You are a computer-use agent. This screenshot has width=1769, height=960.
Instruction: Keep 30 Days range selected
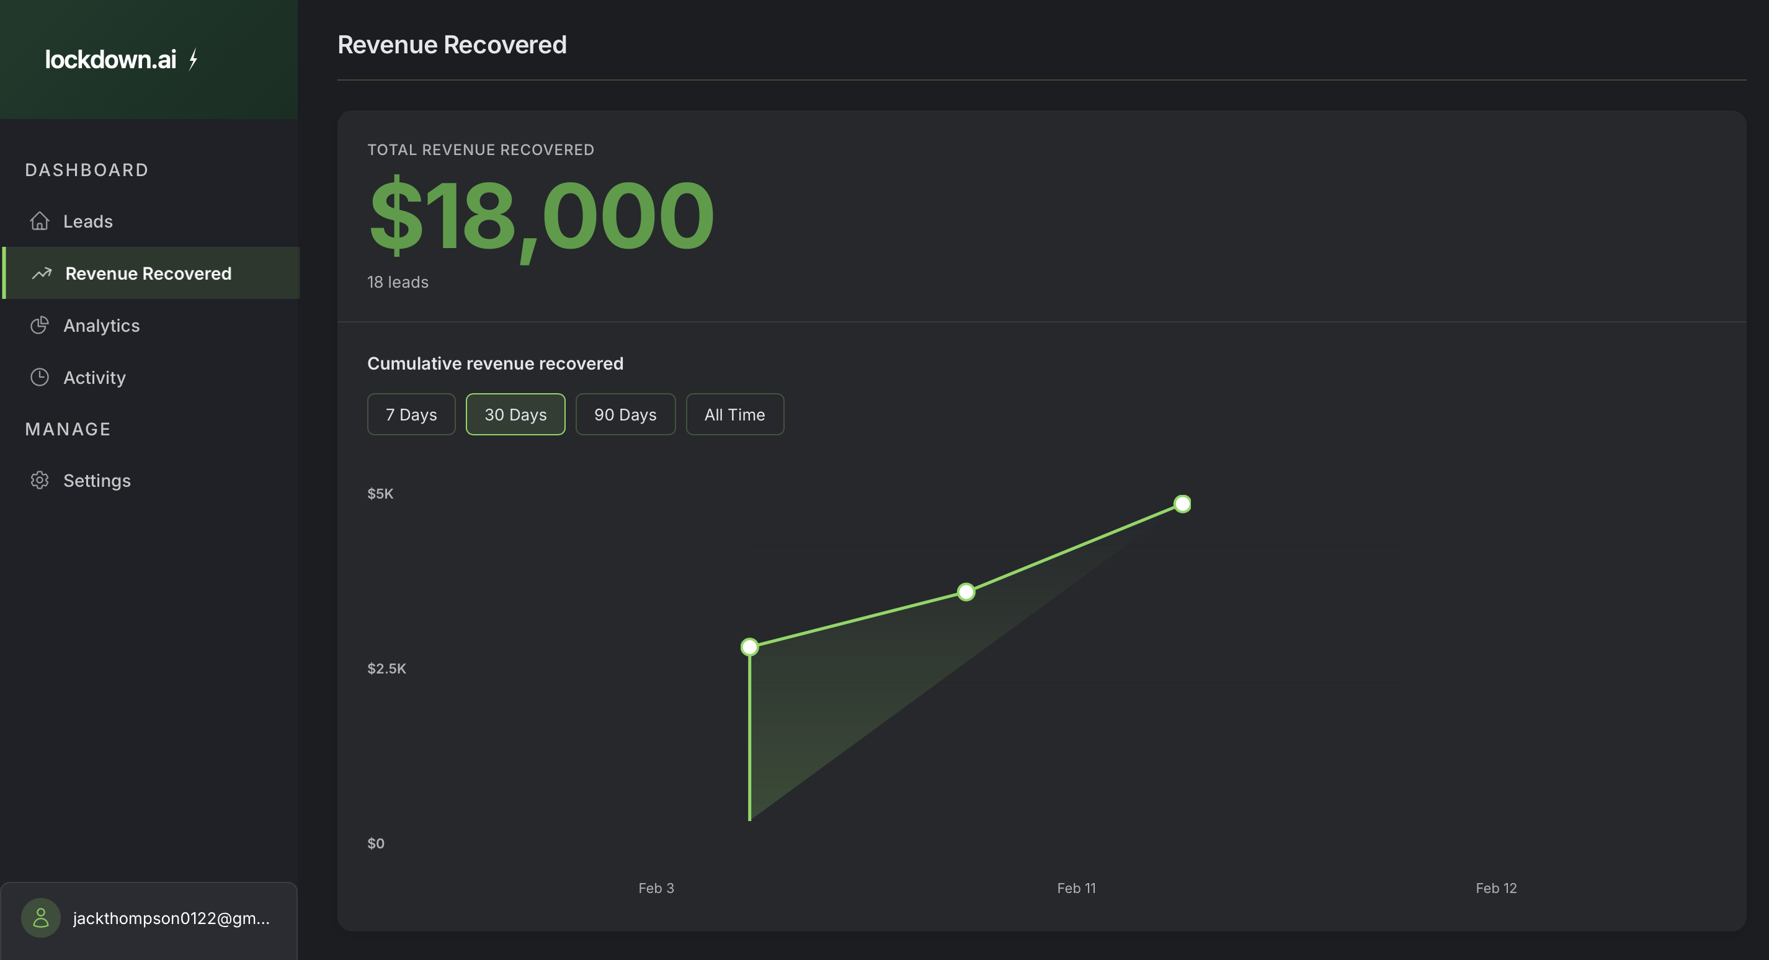(515, 414)
